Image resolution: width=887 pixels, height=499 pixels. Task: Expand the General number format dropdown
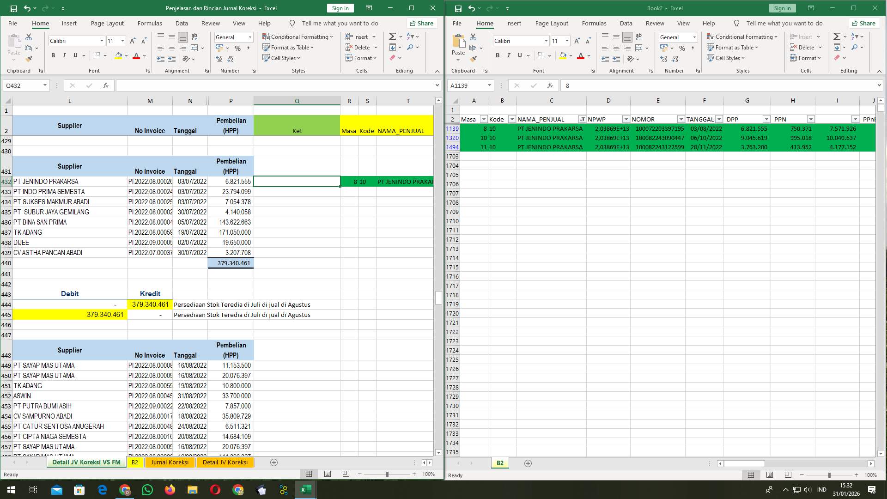click(249, 37)
